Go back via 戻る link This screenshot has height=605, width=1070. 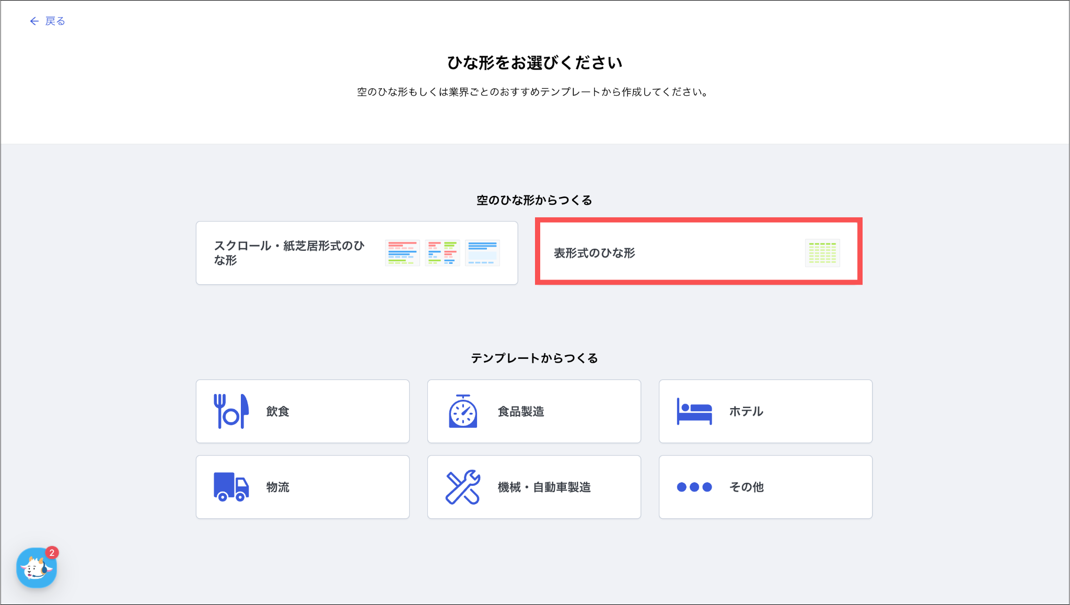(x=55, y=21)
